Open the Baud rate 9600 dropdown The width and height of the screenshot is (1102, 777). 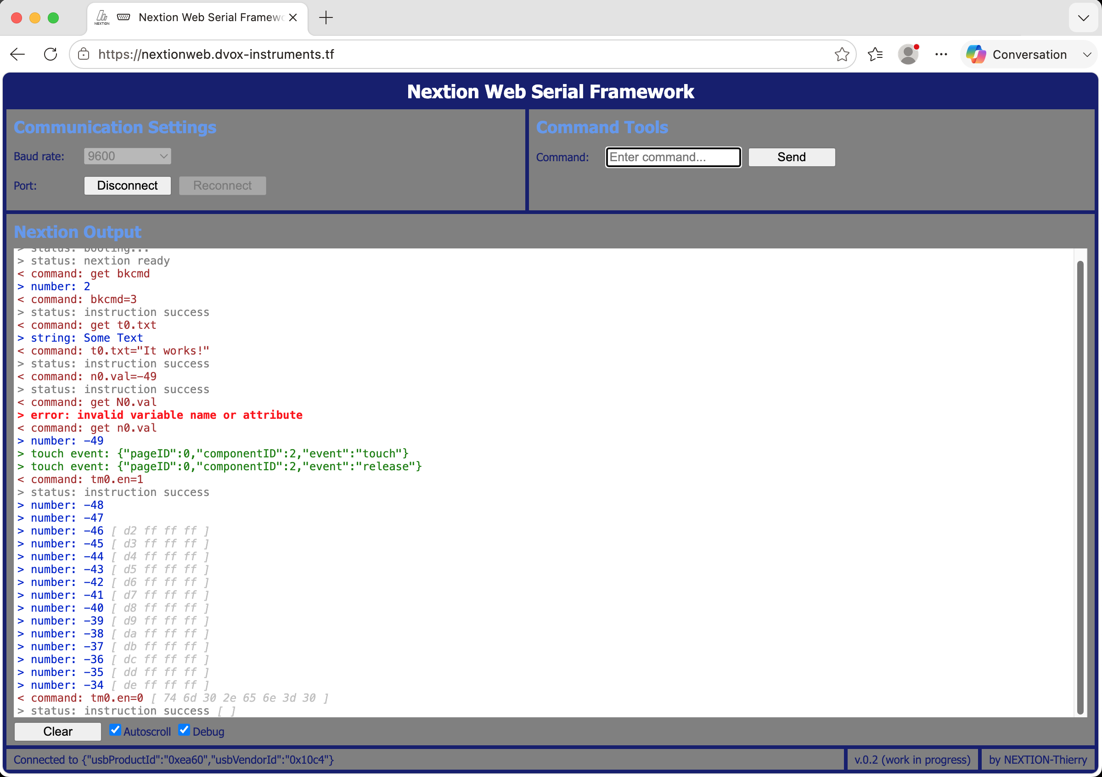tap(128, 156)
